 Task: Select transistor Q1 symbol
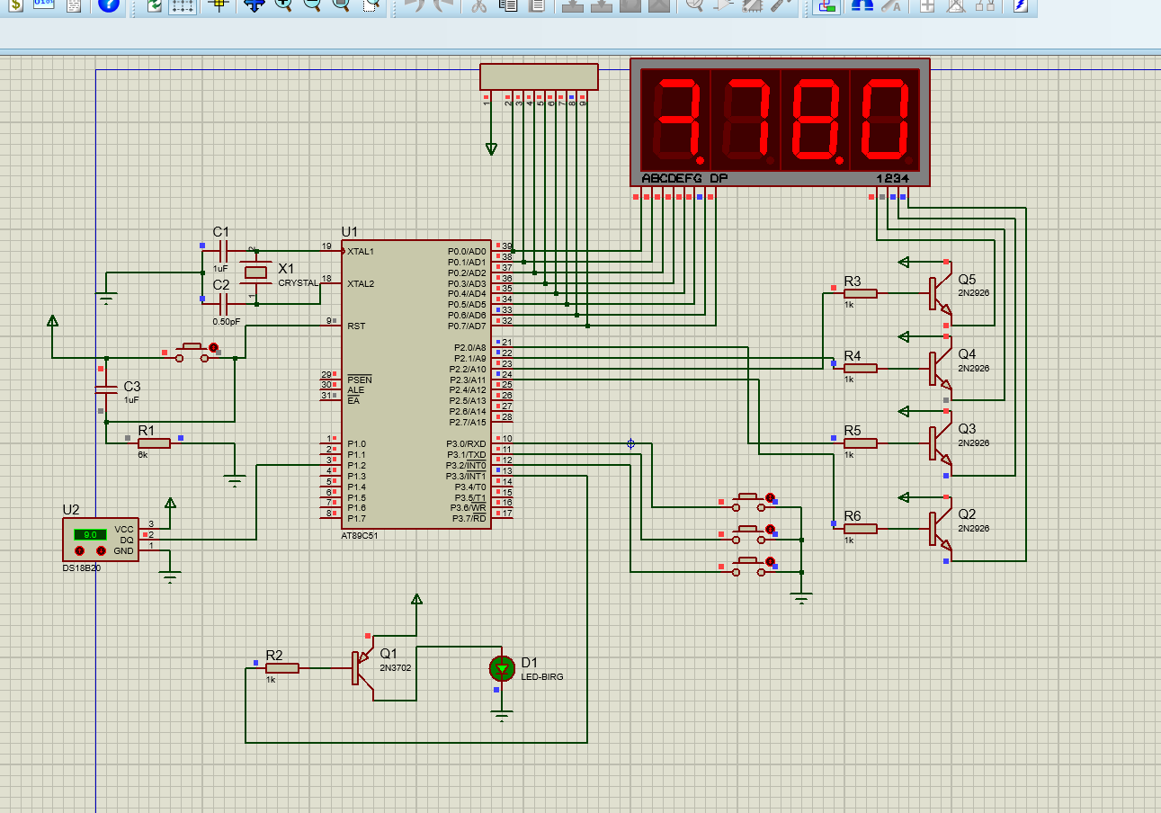click(362, 668)
